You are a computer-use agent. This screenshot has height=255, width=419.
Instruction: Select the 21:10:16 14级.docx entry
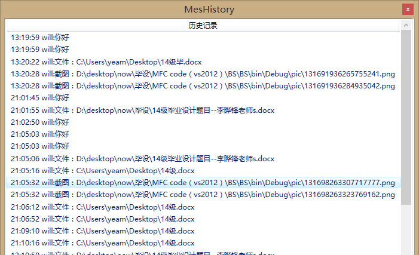pos(103,243)
